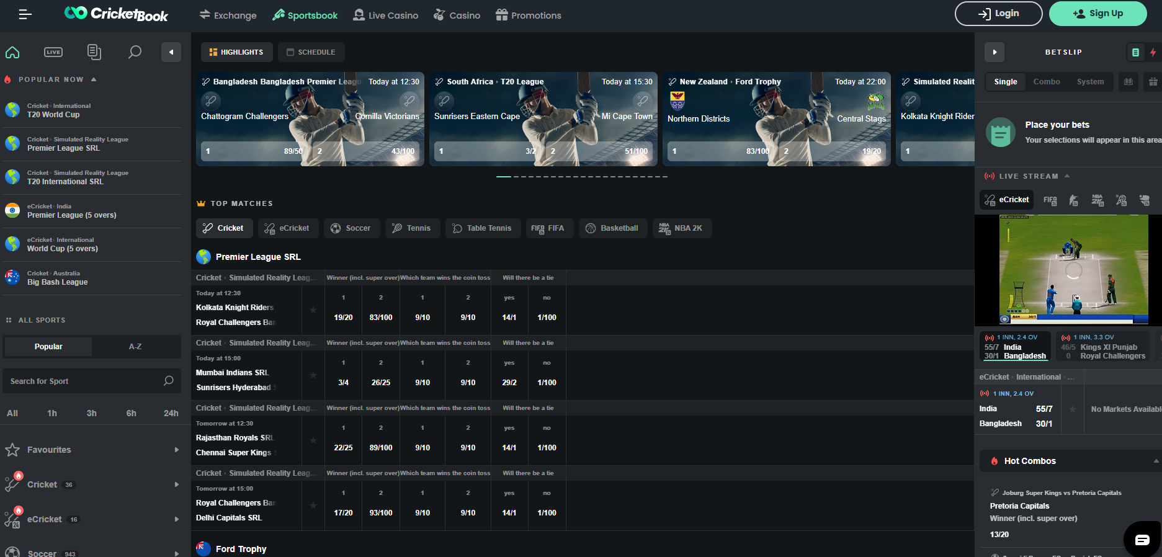Focus the Search for Sport field
This screenshot has height=557, width=1162.
pos(92,381)
